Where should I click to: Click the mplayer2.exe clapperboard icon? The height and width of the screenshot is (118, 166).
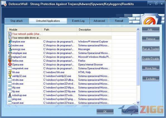(x=10, y=57)
